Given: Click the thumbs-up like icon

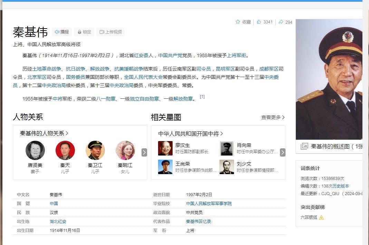Looking at the screenshot, I should 259,22.
